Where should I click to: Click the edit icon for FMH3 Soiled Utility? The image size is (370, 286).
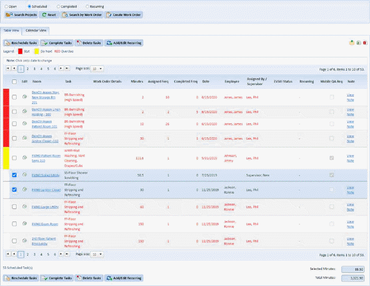click(24, 175)
